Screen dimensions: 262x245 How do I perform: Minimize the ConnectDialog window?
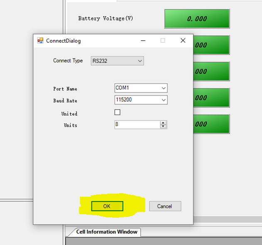tap(143, 41)
